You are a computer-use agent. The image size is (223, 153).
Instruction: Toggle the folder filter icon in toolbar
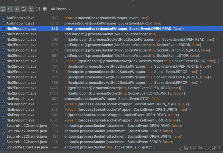24,9
